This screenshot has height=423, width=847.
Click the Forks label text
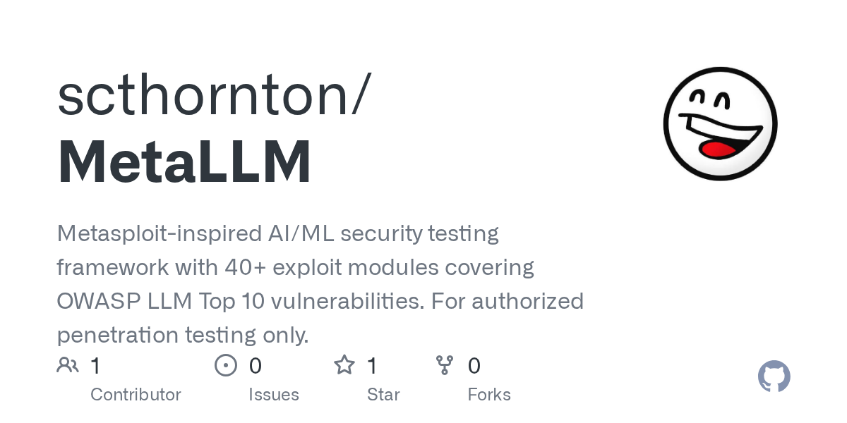click(x=489, y=395)
